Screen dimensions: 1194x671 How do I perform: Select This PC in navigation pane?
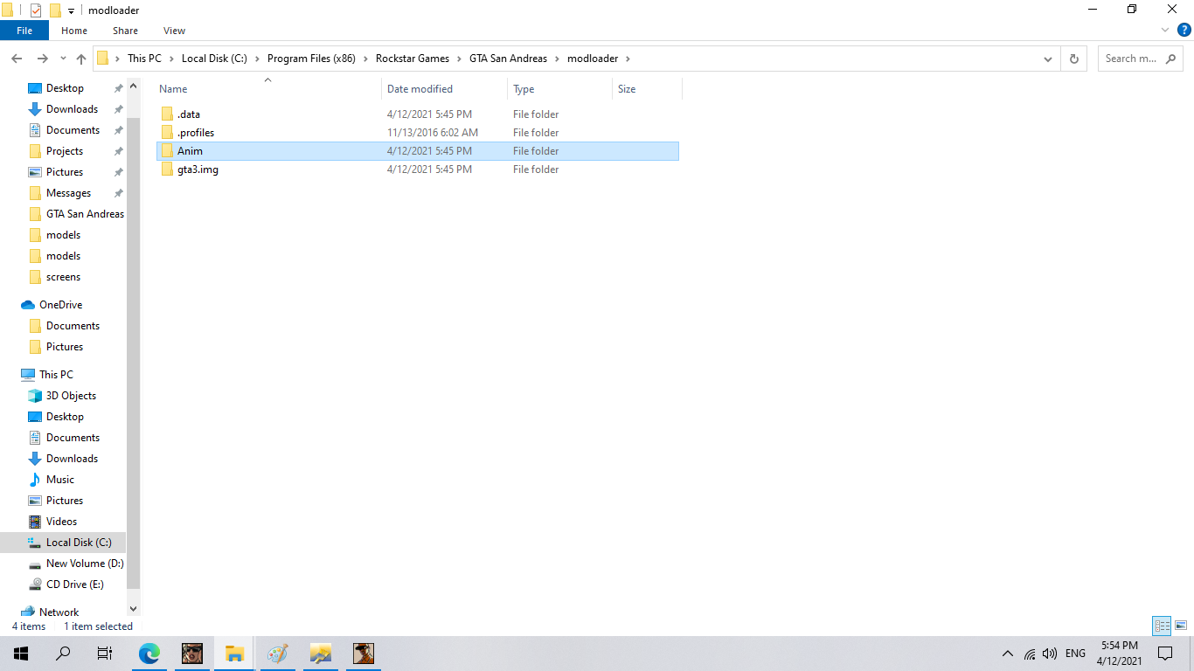56,375
